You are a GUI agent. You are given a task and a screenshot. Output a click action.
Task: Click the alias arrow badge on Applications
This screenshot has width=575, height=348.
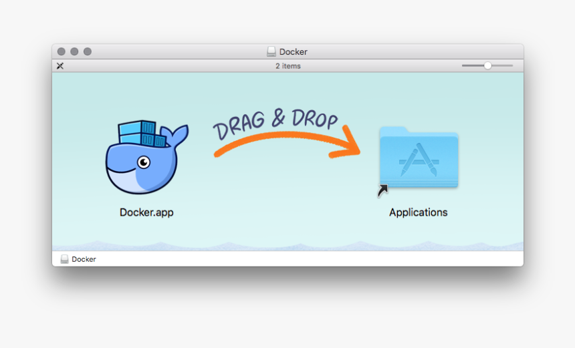point(382,190)
